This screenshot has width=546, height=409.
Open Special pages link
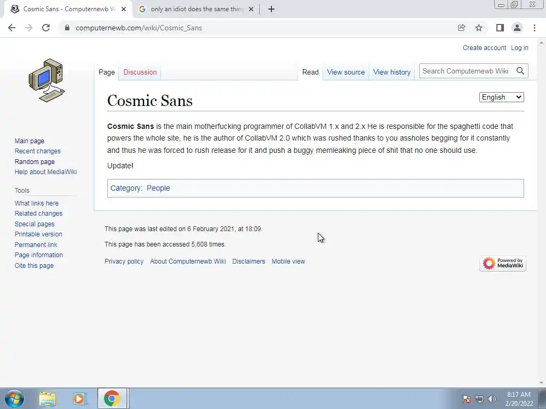pos(35,224)
